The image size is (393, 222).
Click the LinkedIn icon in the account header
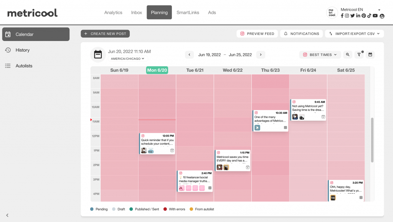pyautogui.click(x=358, y=16)
